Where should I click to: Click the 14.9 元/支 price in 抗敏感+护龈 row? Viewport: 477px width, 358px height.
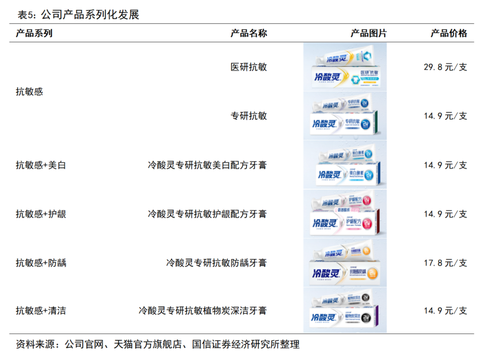(x=445, y=214)
